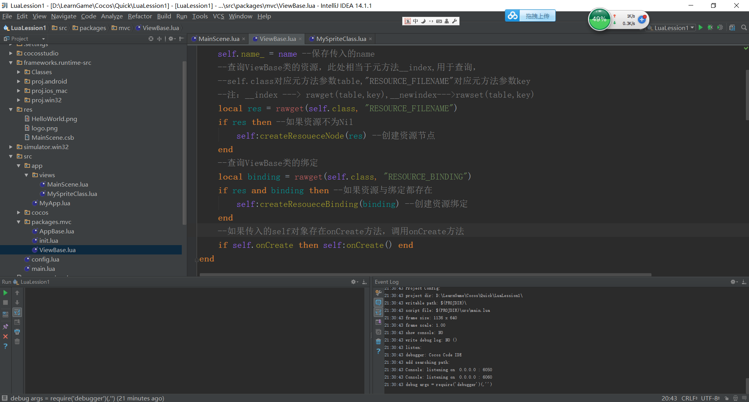Open the VCS menu
Screen dimensions: 749x402
pos(218,16)
